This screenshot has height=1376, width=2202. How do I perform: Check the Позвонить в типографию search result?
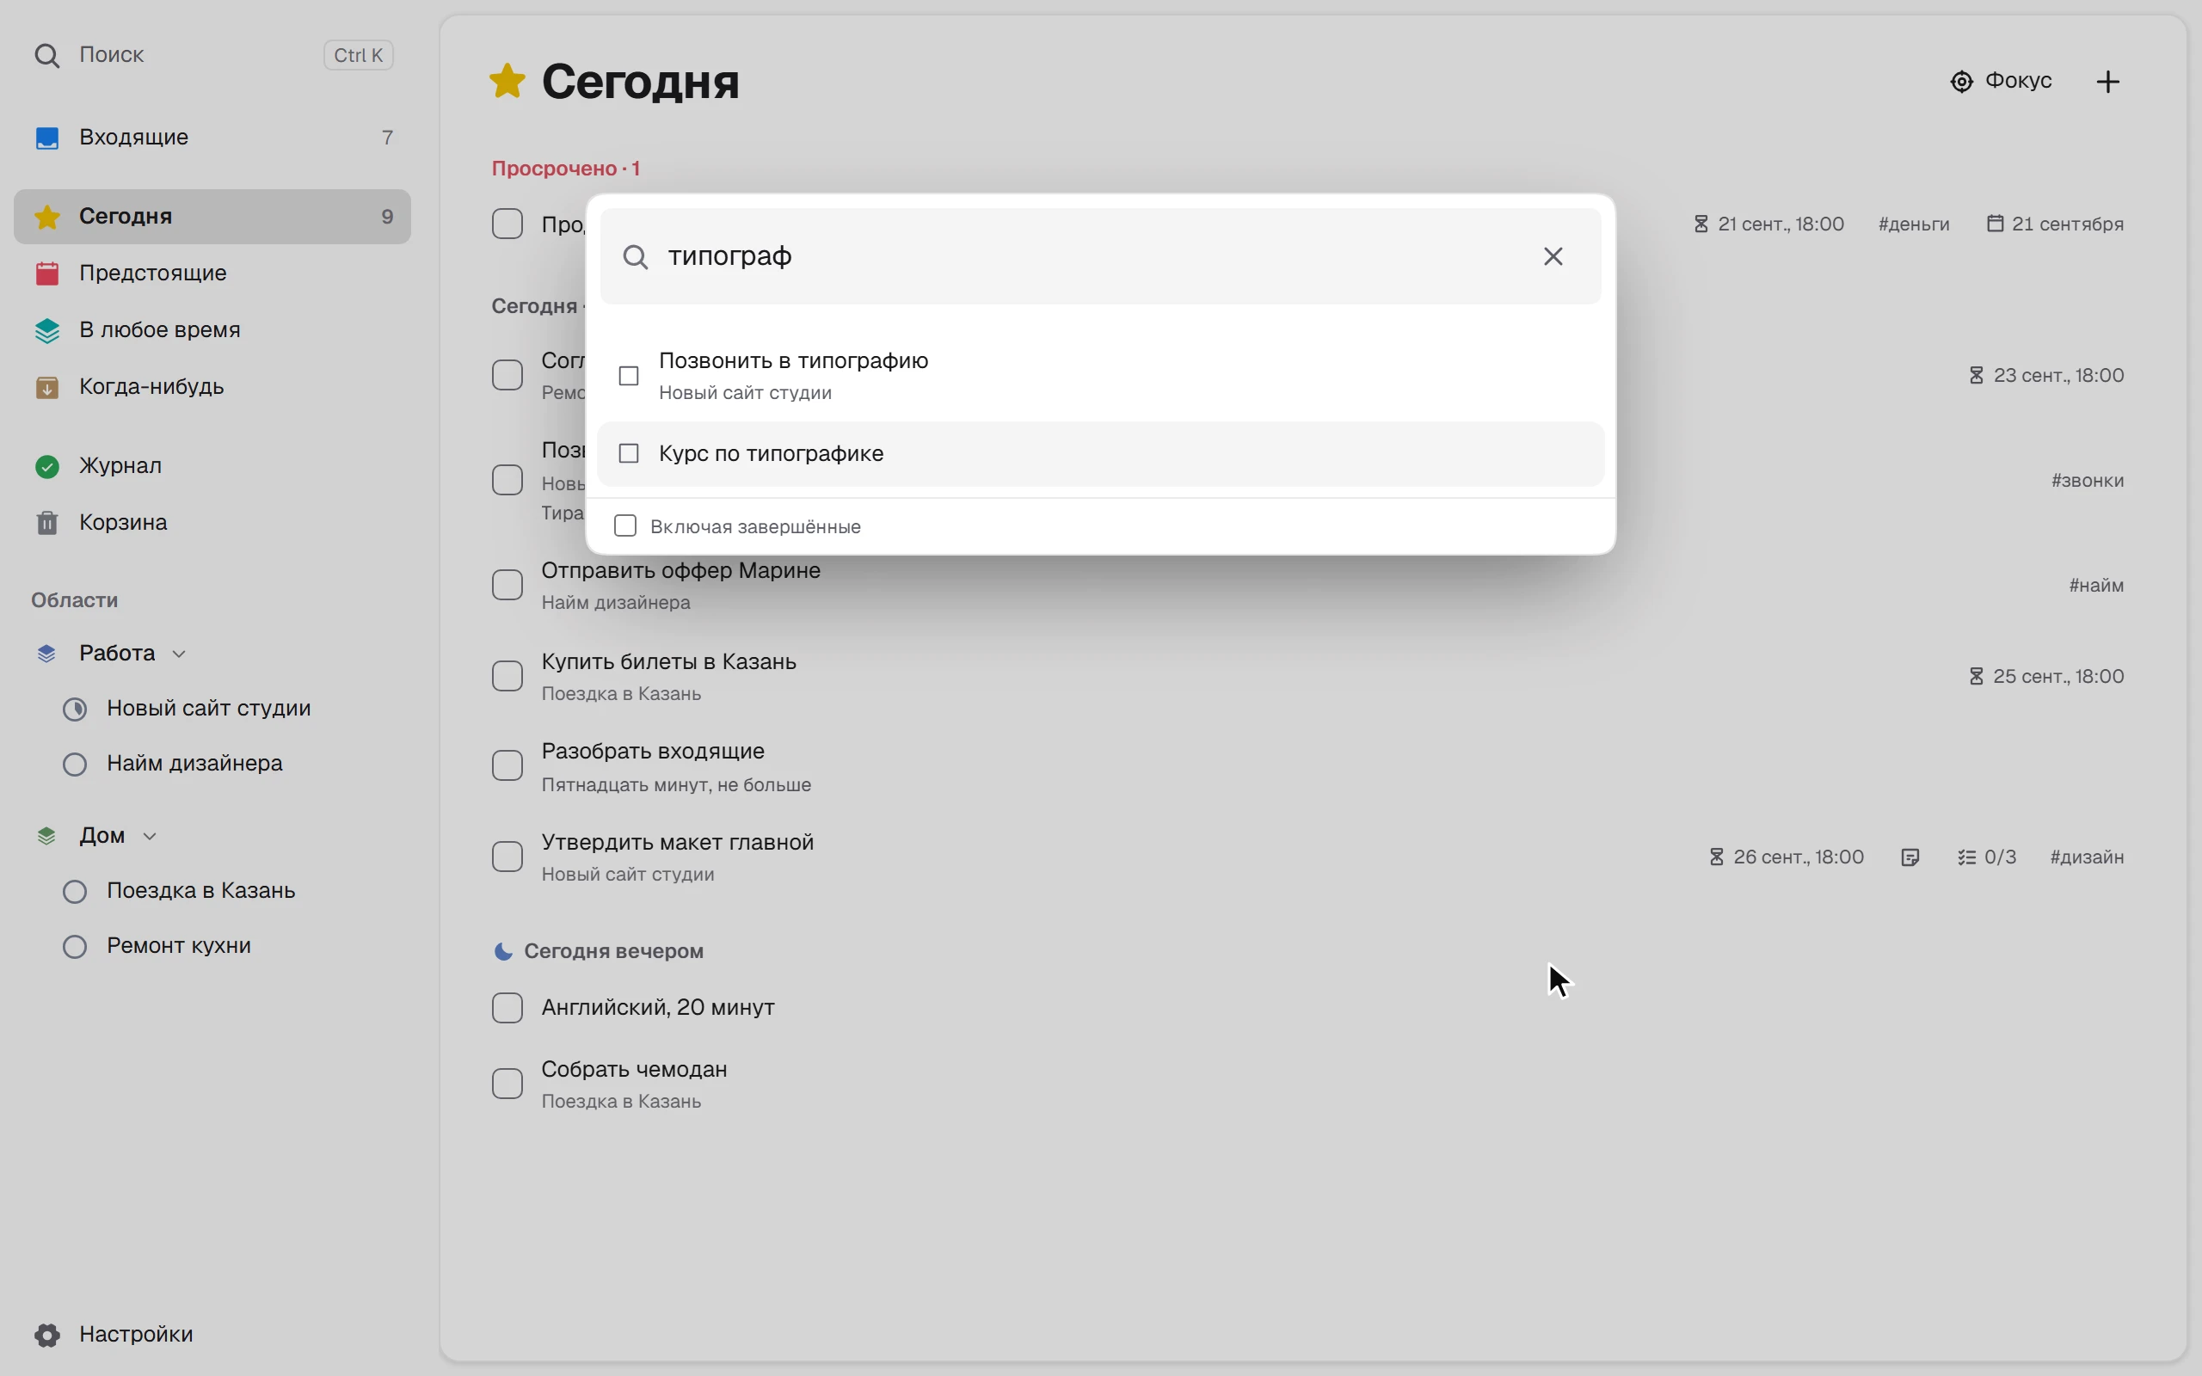tap(629, 376)
